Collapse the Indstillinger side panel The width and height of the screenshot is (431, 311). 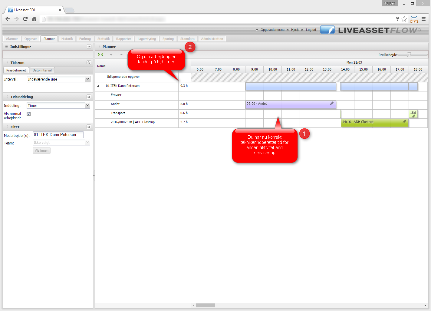coord(89,47)
